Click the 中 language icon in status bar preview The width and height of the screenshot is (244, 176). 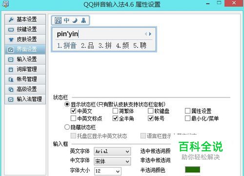click(x=66, y=20)
